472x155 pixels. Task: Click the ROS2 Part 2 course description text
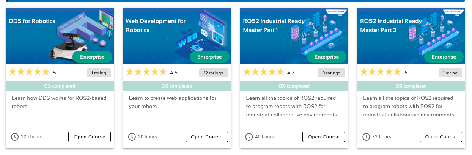pyautogui.click(x=409, y=106)
